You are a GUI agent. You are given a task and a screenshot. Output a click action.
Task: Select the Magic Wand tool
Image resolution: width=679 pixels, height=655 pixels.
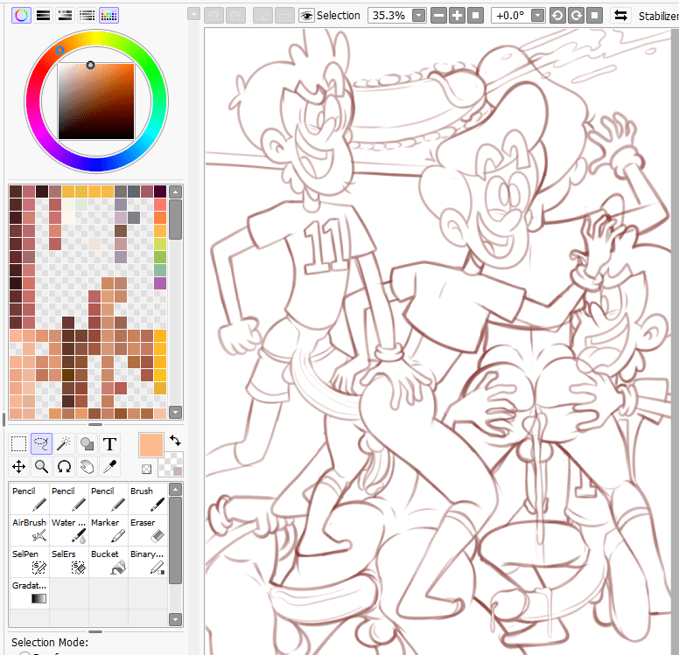click(x=64, y=444)
